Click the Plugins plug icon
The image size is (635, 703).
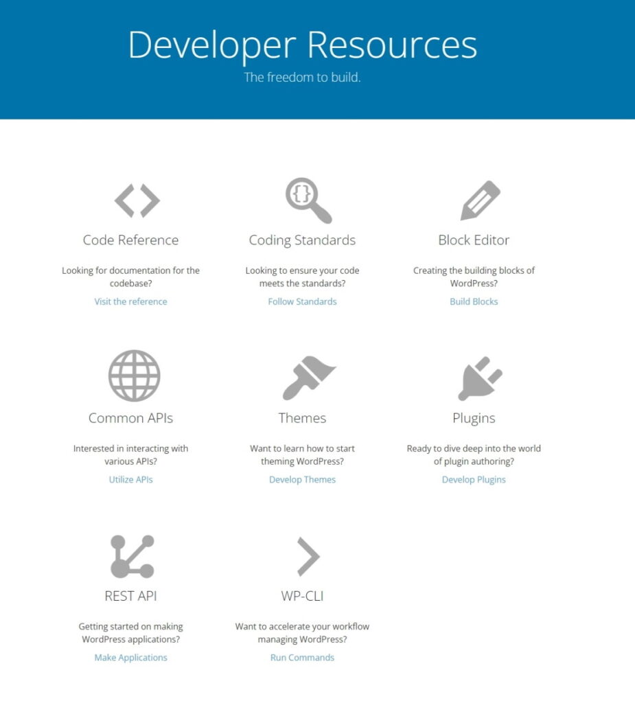coord(480,378)
